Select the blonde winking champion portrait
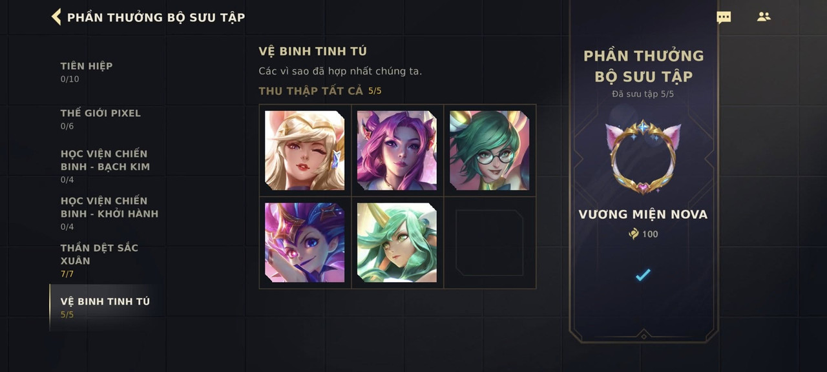827x372 pixels. click(305, 150)
